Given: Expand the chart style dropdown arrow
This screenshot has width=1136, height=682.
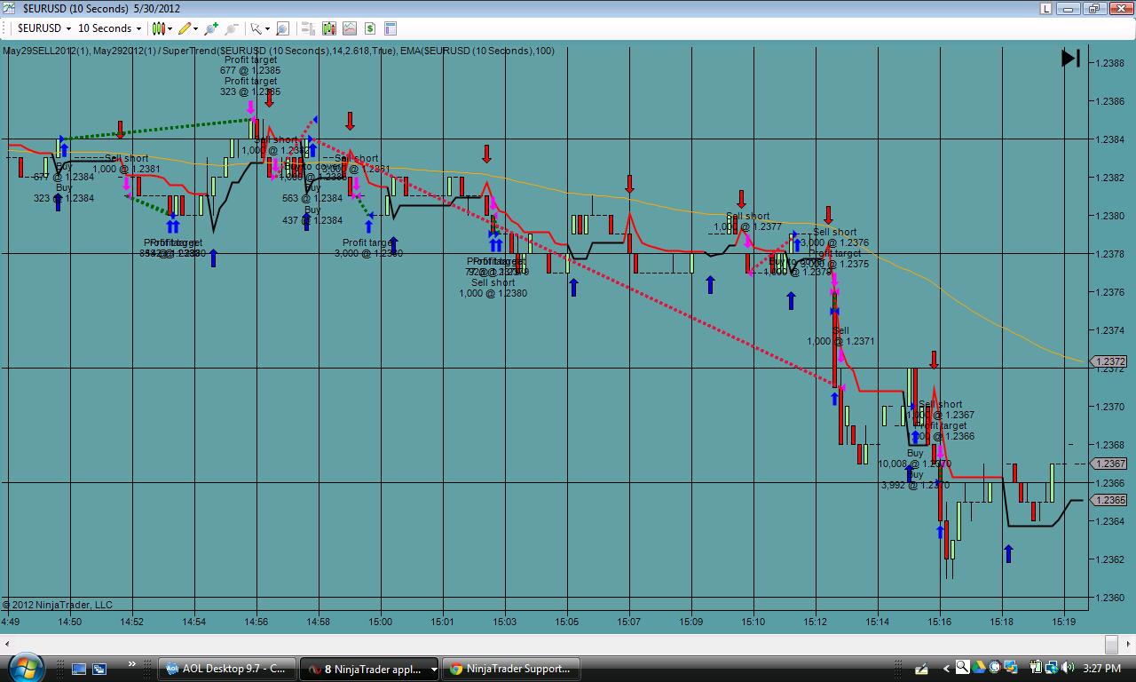Looking at the screenshot, I should 170,28.
